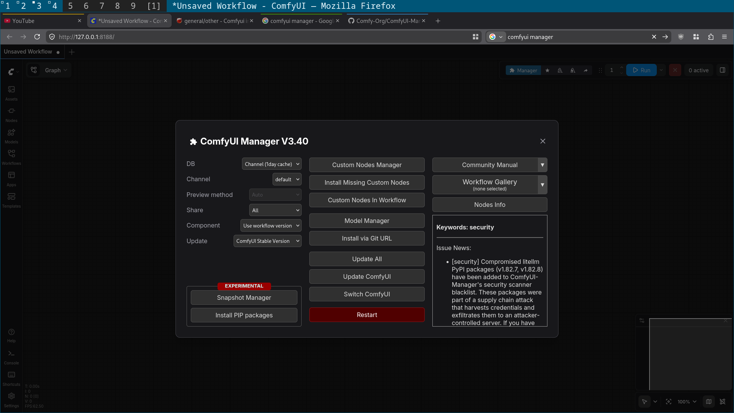Open the Assets sidebar panel
The width and height of the screenshot is (734, 413).
click(11, 93)
